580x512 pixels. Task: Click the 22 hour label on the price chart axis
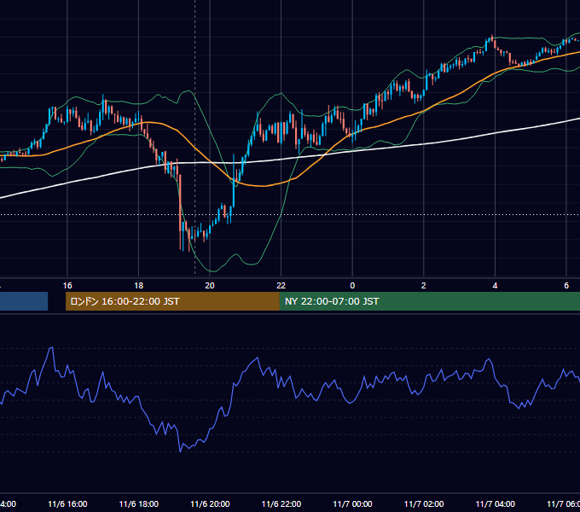tap(281, 286)
